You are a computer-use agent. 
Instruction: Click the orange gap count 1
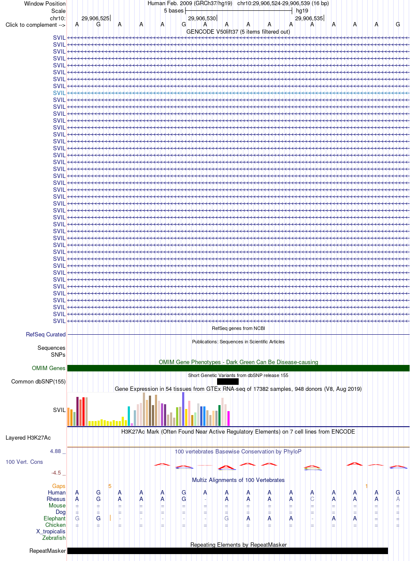click(x=366, y=486)
